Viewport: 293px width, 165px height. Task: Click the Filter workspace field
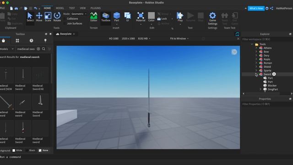click(x=267, y=39)
